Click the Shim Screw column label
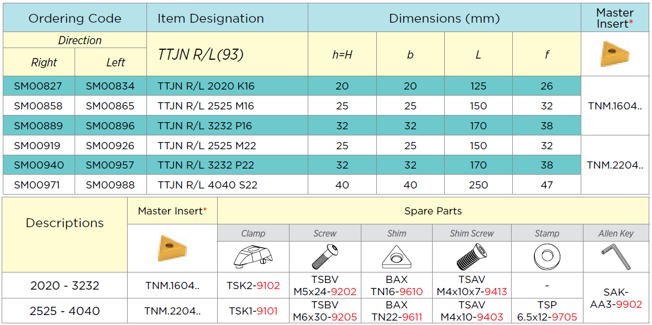The image size is (652, 325). pos(472,233)
